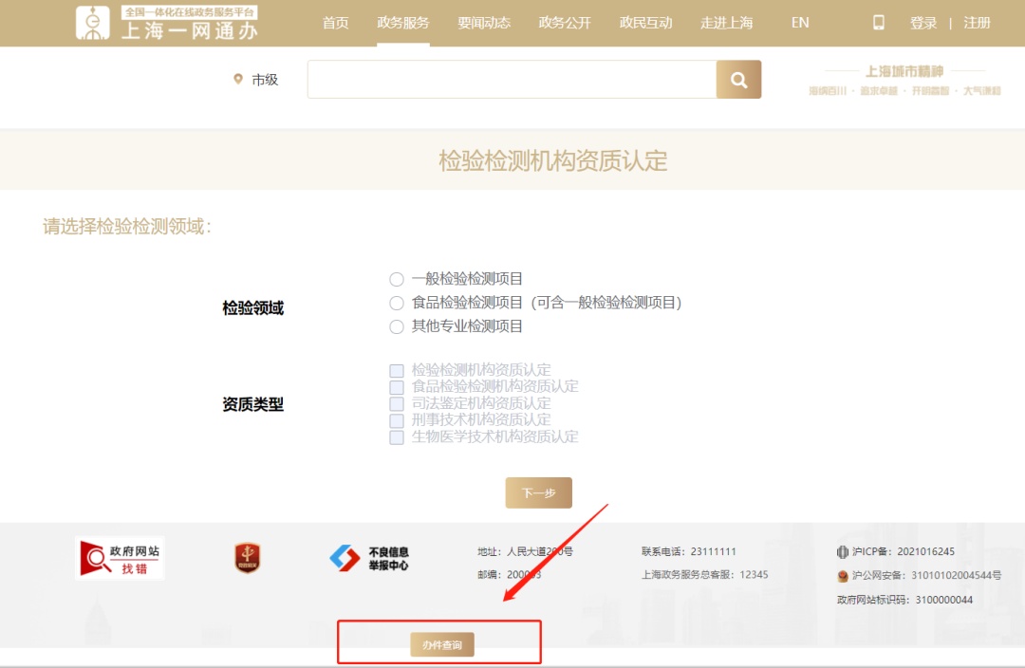The width and height of the screenshot is (1025, 668).
Task: Go to 首页 in the navigation
Action: 335,23
